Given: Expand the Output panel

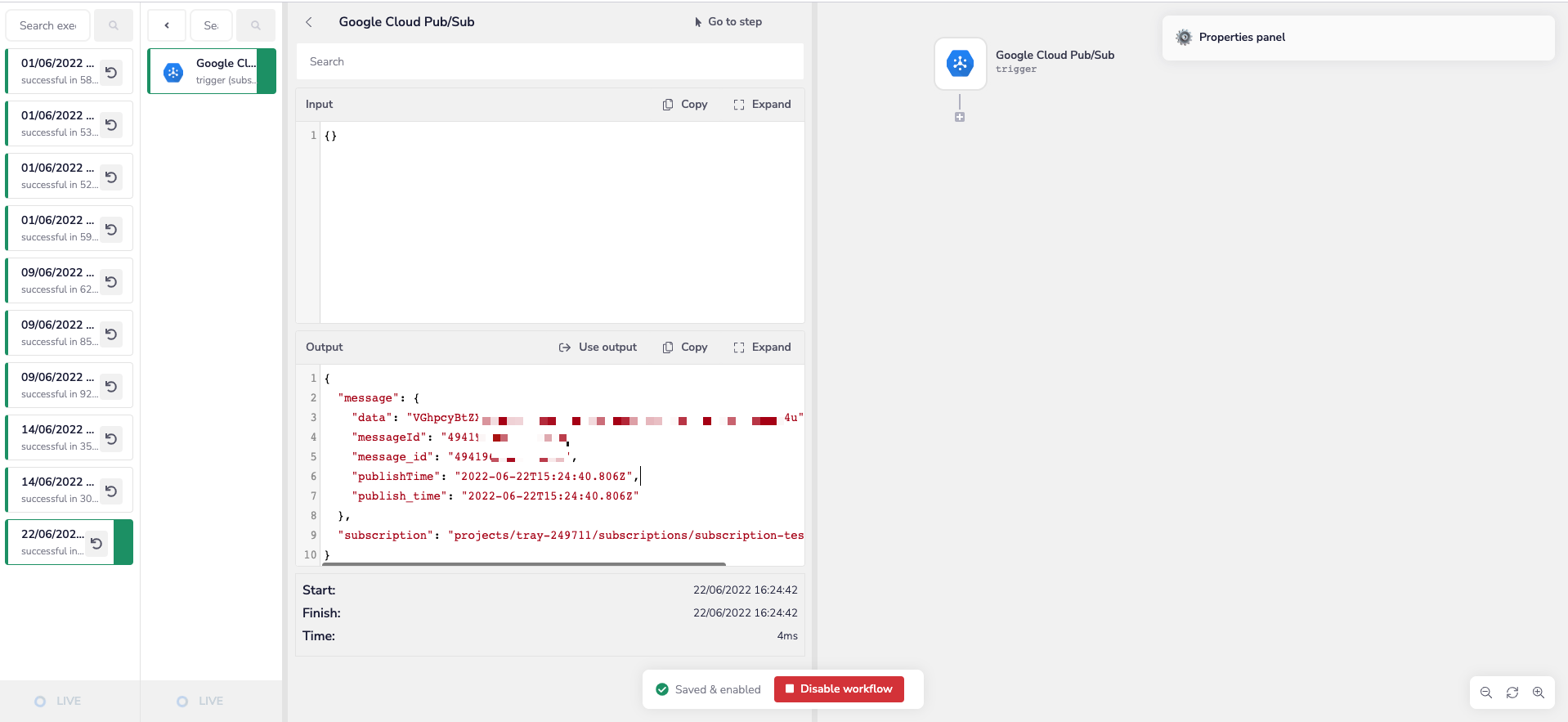Looking at the screenshot, I should [x=762, y=348].
